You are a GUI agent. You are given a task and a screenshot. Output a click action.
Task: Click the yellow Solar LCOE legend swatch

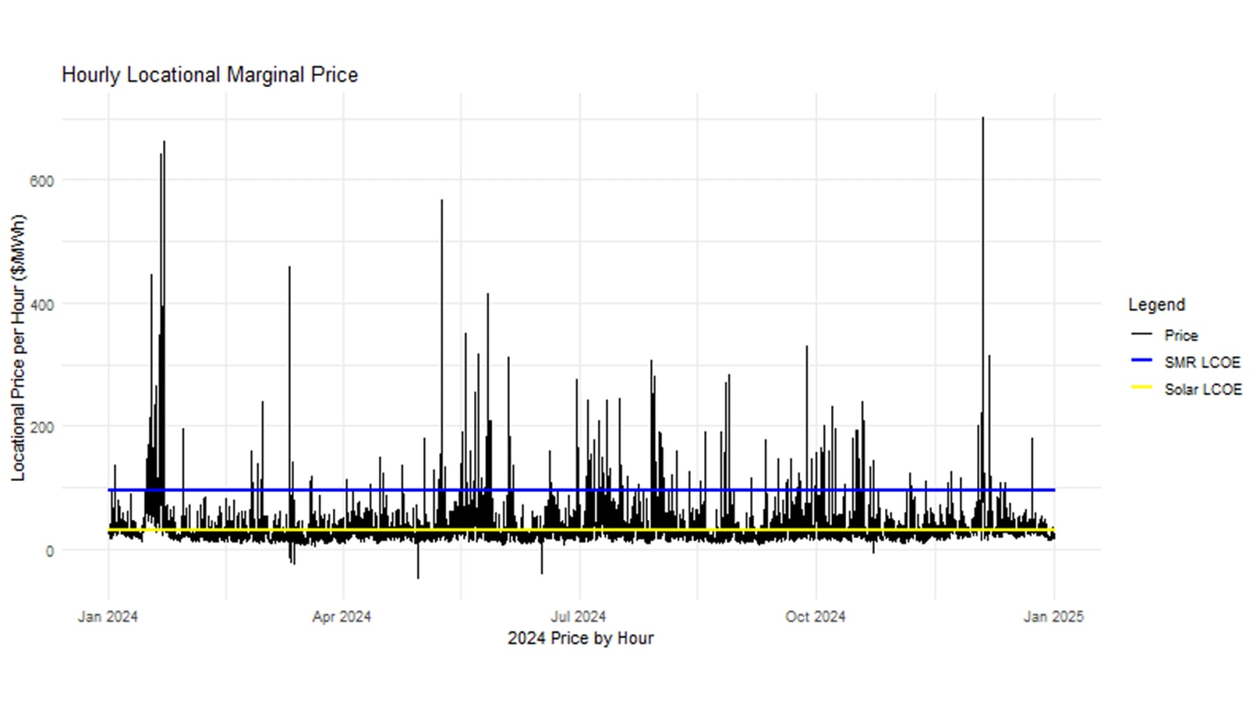pos(1142,387)
